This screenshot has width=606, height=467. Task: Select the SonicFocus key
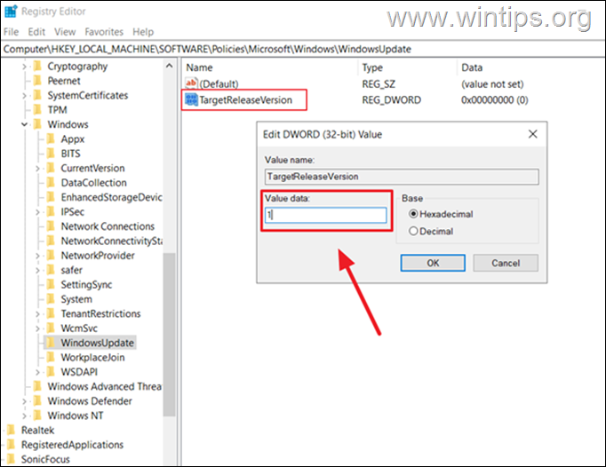45,459
